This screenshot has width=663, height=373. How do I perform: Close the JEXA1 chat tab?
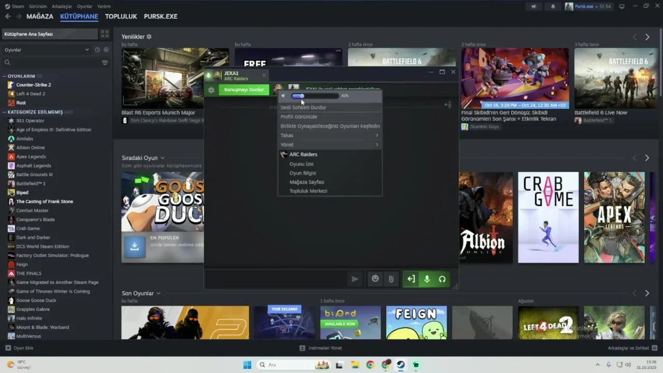264,76
